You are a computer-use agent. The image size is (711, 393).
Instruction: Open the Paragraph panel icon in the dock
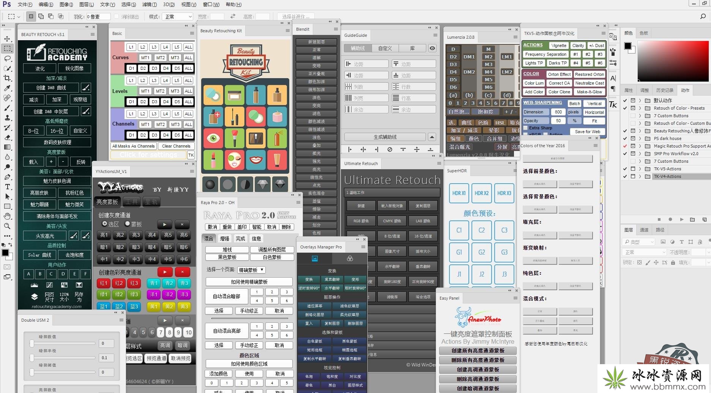(x=613, y=89)
